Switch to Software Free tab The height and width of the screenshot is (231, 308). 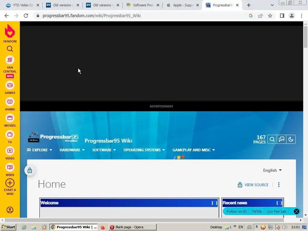[x=142, y=5]
